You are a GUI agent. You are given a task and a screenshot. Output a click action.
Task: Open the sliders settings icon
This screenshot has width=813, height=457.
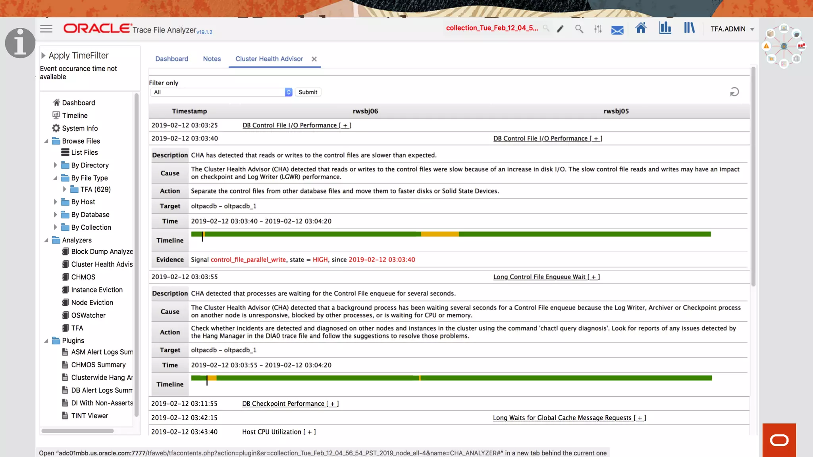pos(598,29)
